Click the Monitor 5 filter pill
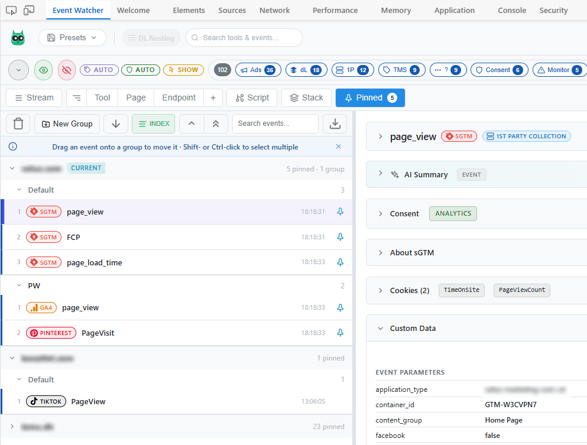This screenshot has height=445, width=587. pos(560,70)
